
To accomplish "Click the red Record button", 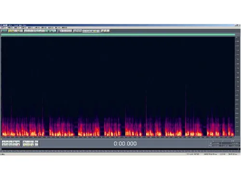I will point(18,145).
